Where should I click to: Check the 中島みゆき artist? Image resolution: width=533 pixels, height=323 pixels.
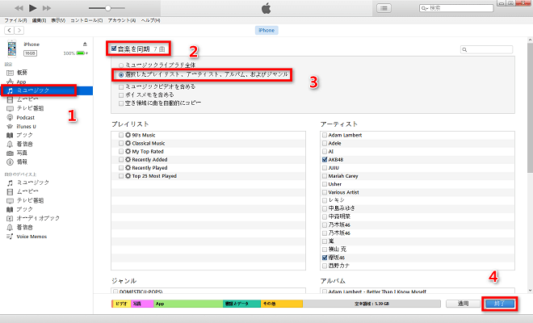[x=325, y=208]
